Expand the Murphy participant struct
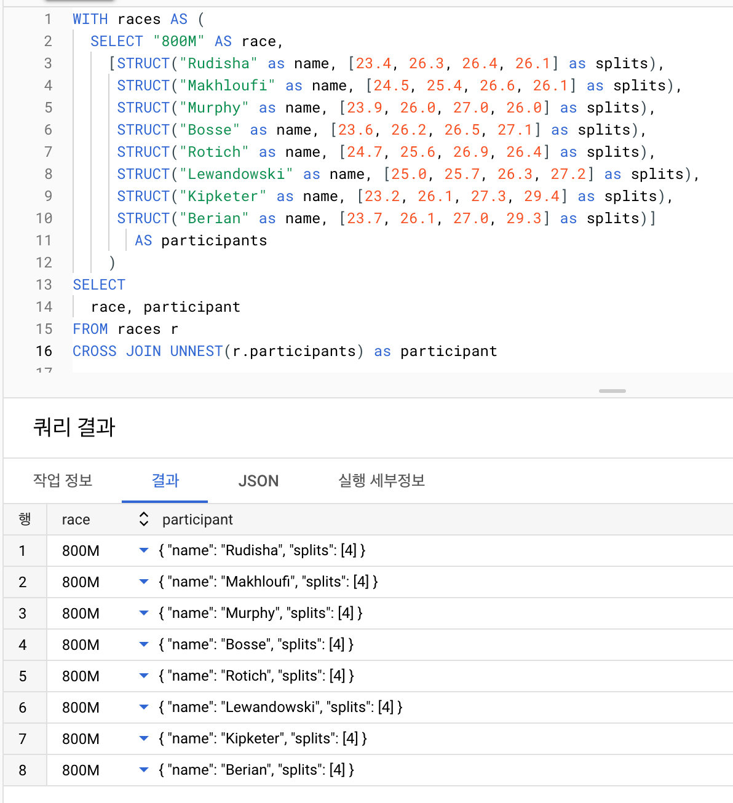 (144, 613)
